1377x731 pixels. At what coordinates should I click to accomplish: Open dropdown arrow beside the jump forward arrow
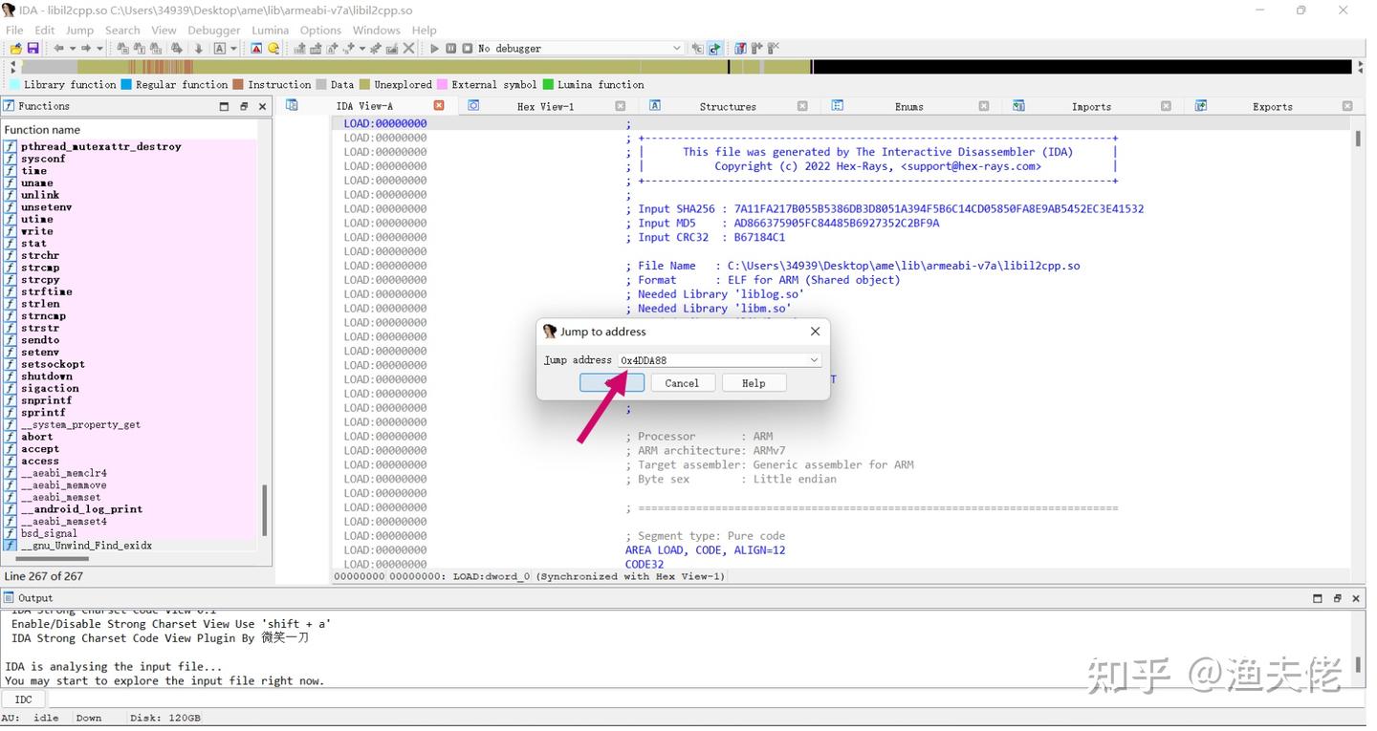pyautogui.click(x=99, y=49)
